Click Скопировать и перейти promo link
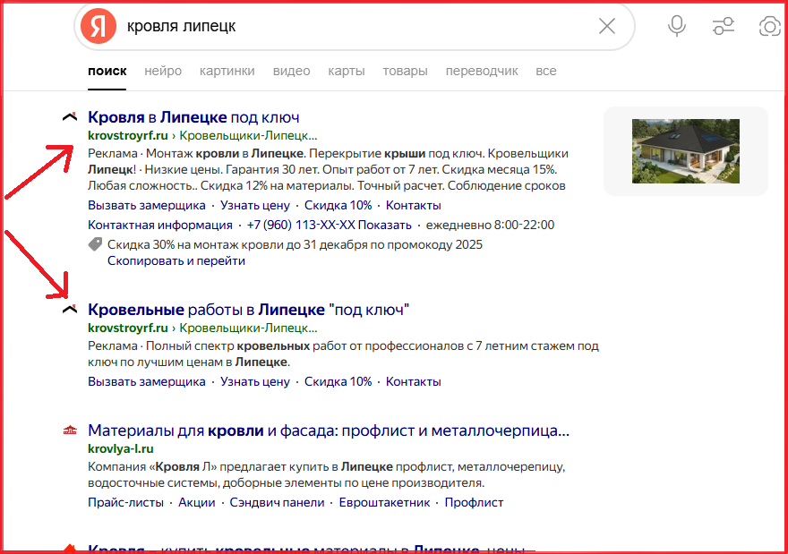Image resolution: width=788 pixels, height=554 pixels. click(x=176, y=261)
